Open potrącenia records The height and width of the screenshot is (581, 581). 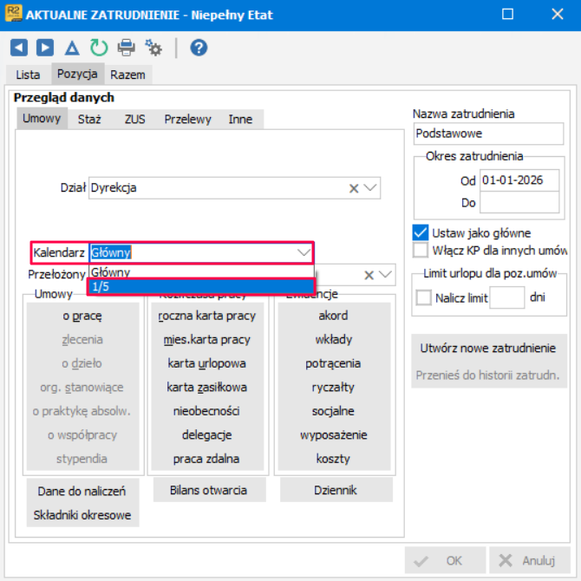(334, 363)
